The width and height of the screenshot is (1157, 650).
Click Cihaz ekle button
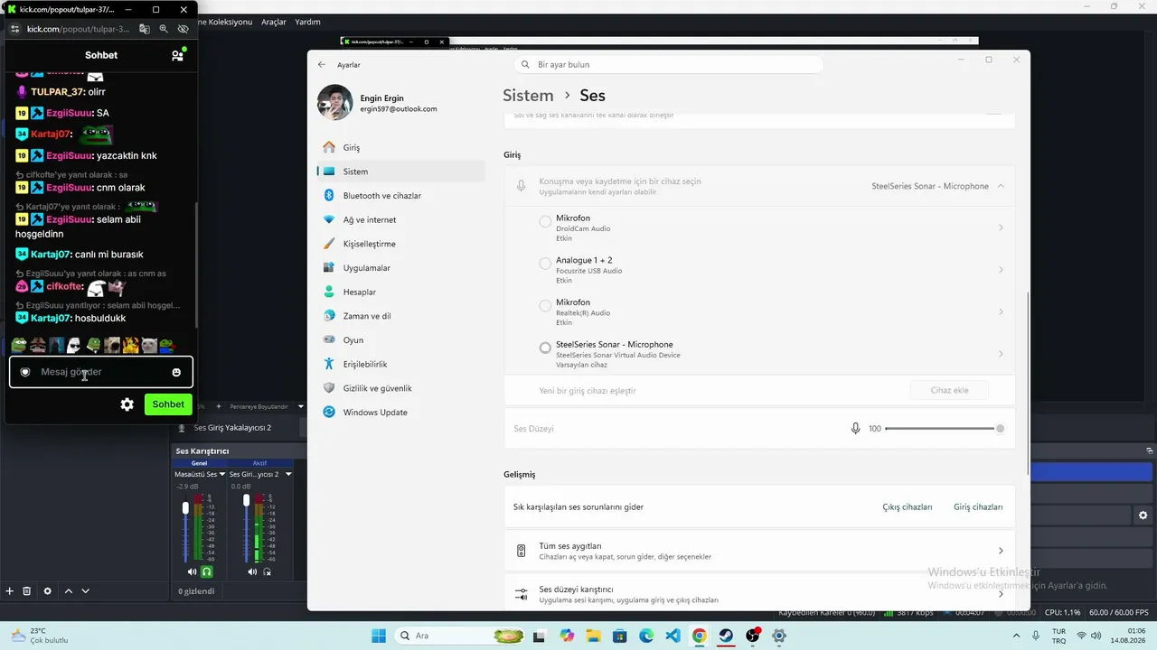point(949,390)
